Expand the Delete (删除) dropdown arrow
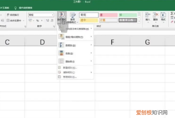Screen dimensions: 175x118 click(x=156, y=22)
